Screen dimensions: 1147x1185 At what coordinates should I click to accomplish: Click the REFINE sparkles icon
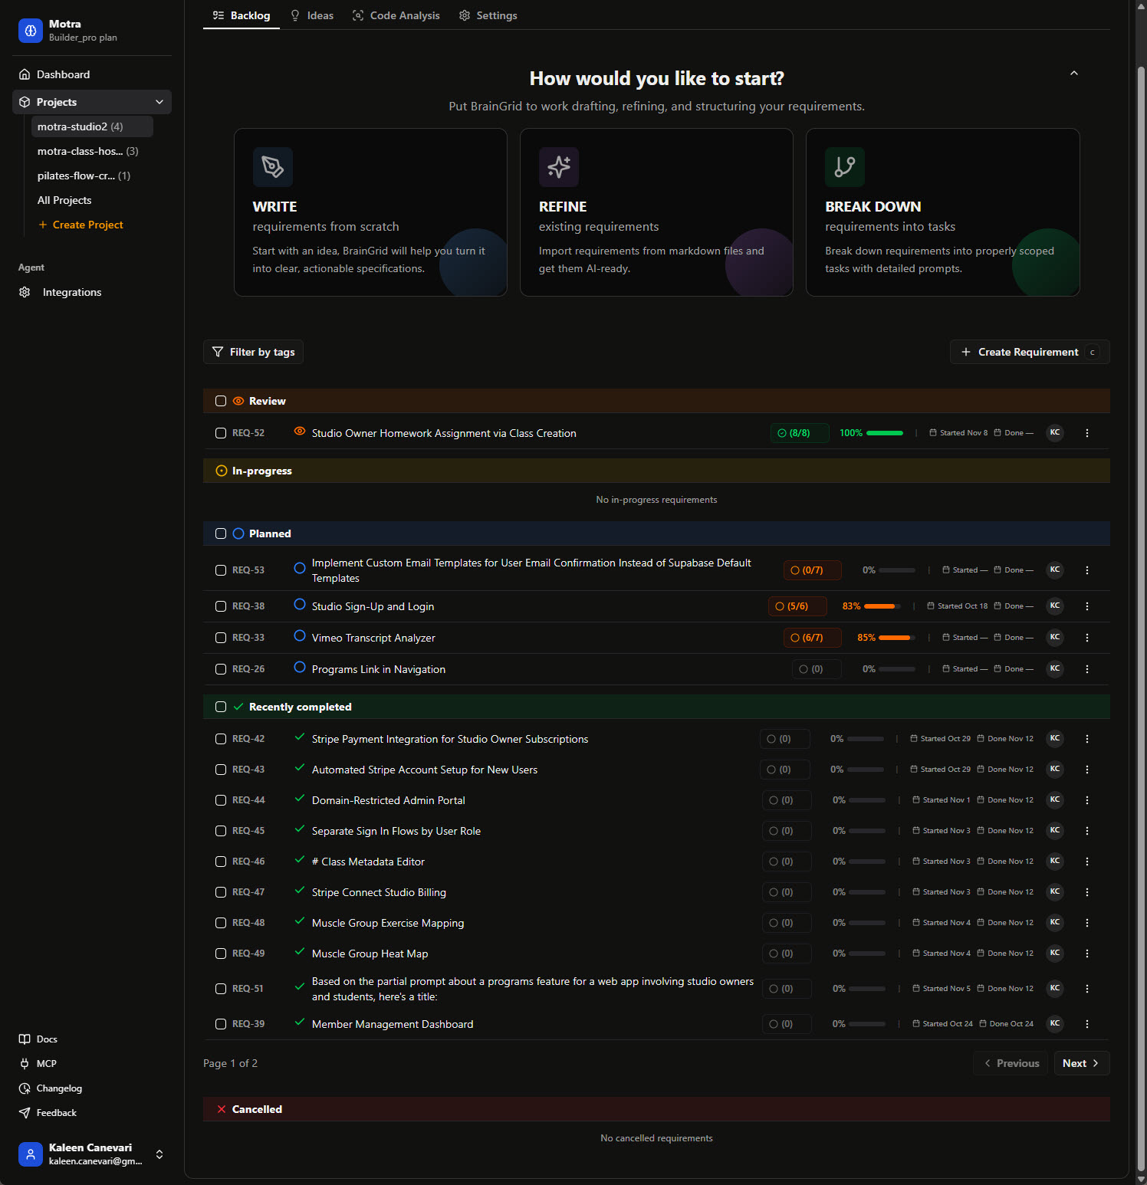click(559, 167)
